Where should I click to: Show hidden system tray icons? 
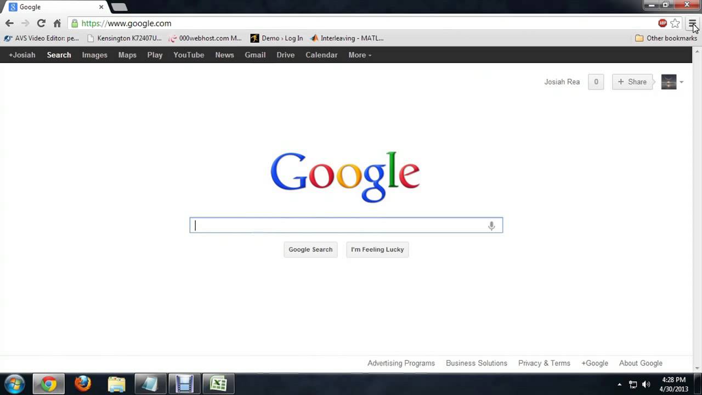(x=620, y=385)
